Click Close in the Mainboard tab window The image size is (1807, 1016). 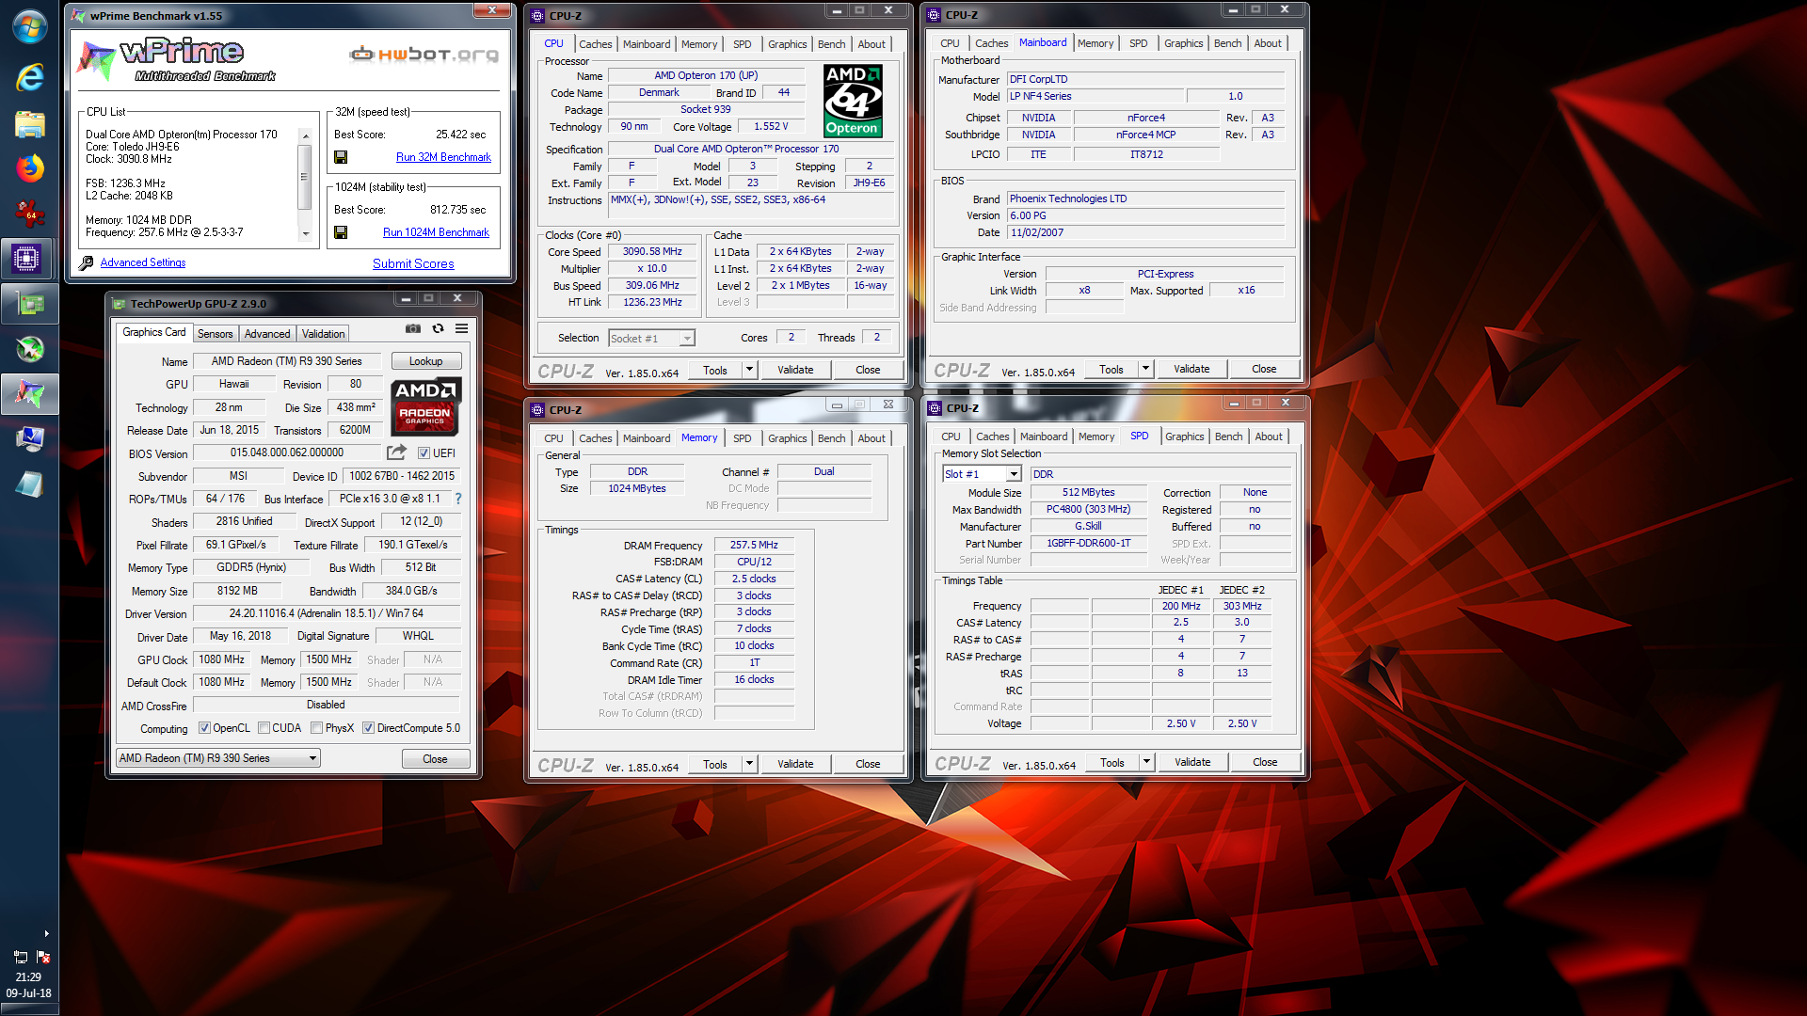1264,369
